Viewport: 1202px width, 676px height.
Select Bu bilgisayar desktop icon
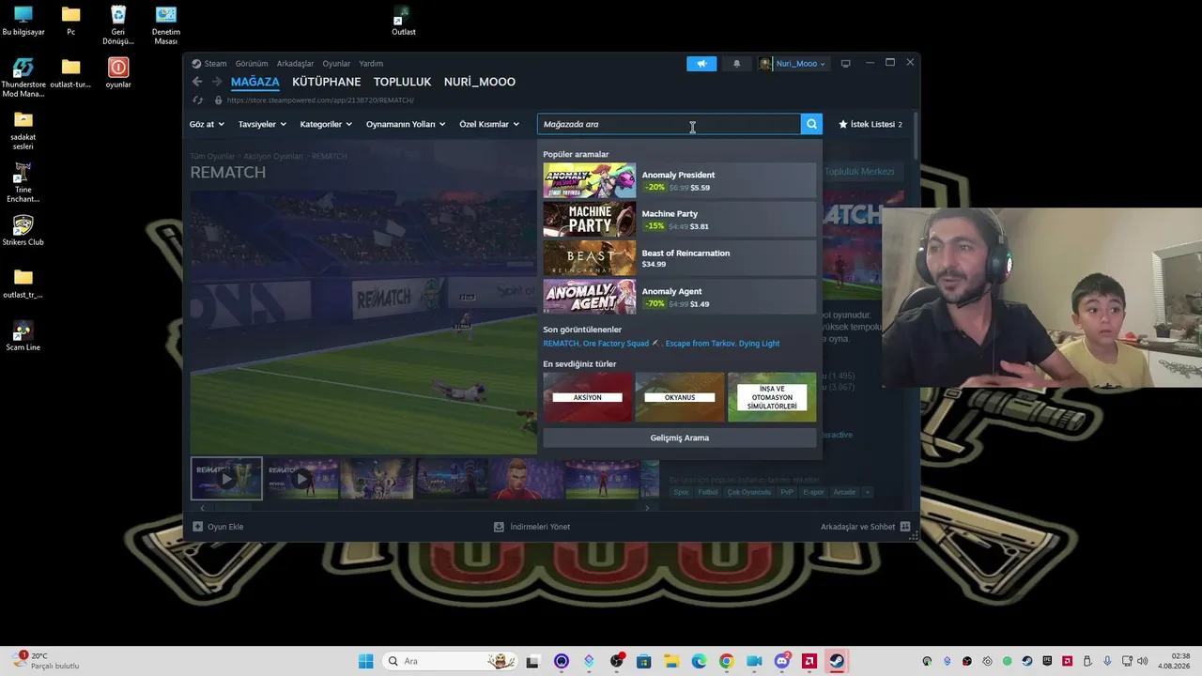tap(23, 21)
